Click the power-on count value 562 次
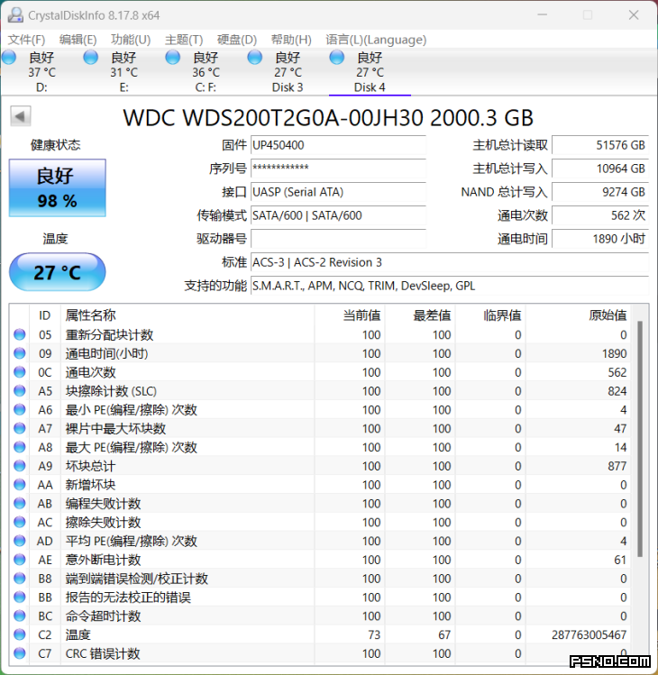The width and height of the screenshot is (658, 675). (x=600, y=215)
